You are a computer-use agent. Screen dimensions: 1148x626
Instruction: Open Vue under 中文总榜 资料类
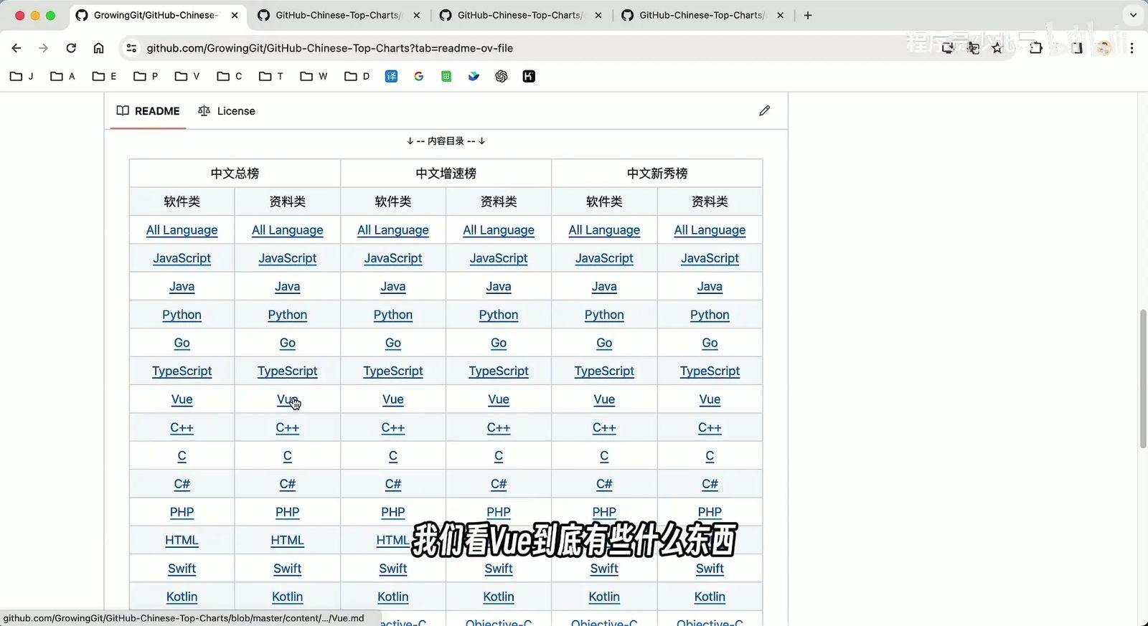(x=287, y=399)
